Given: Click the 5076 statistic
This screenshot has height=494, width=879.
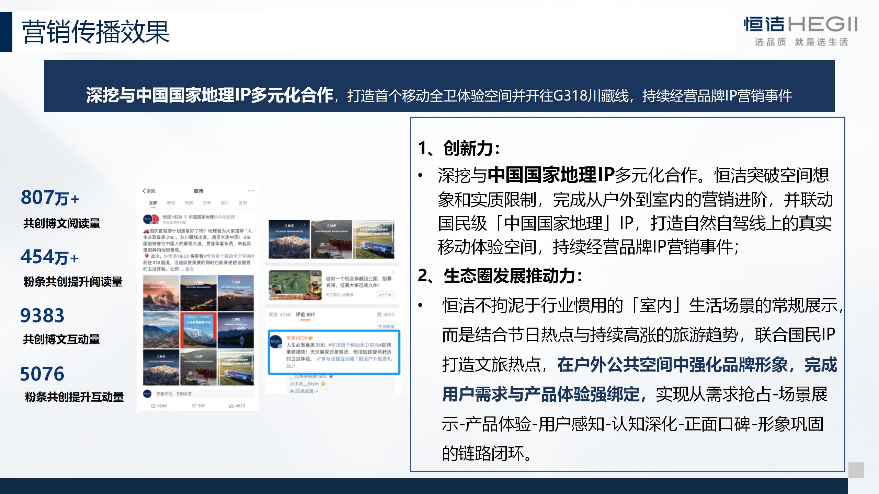Looking at the screenshot, I should [x=42, y=374].
